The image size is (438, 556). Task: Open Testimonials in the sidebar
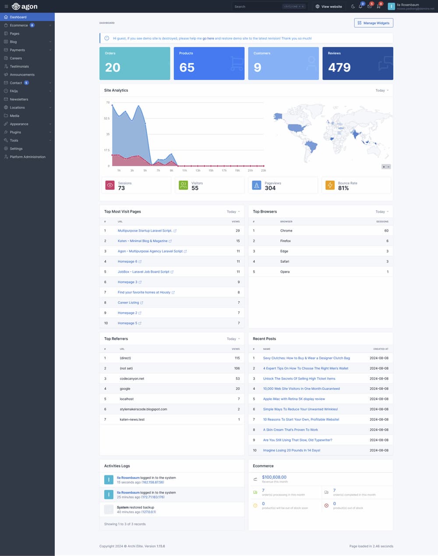click(x=27, y=66)
